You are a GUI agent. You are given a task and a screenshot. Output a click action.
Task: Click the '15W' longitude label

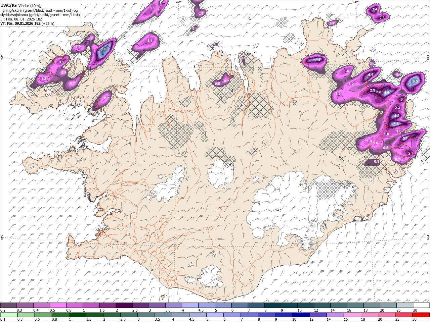pos(356,2)
